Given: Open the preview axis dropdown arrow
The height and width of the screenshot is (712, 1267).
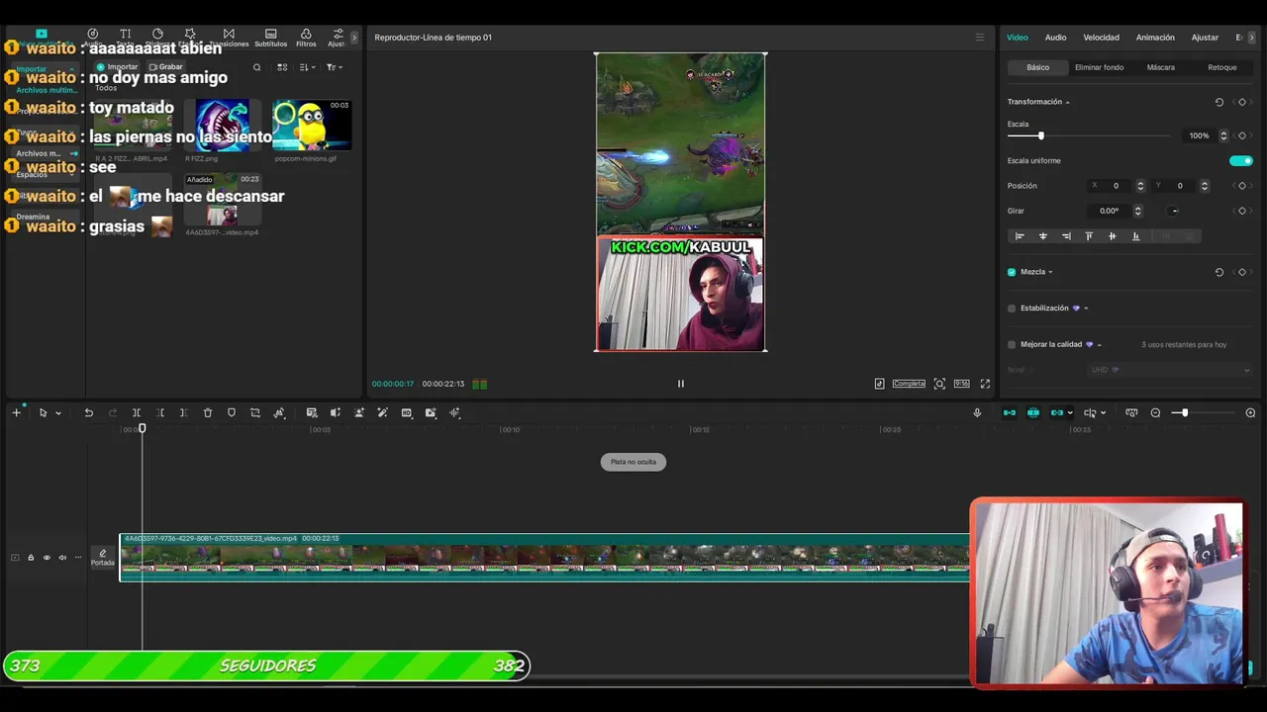Looking at the screenshot, I should [x=1103, y=413].
